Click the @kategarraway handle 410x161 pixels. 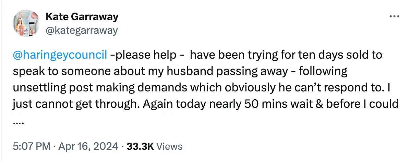81,30
